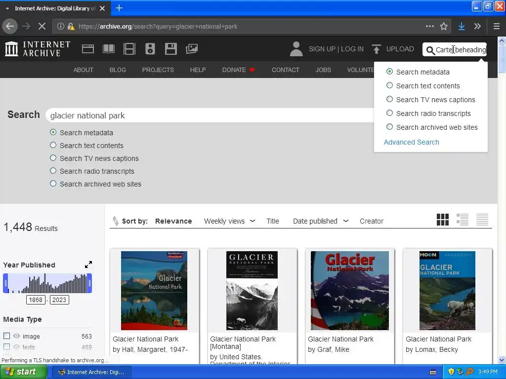Click the Windows start button
506x379 pixels.
click(23, 372)
